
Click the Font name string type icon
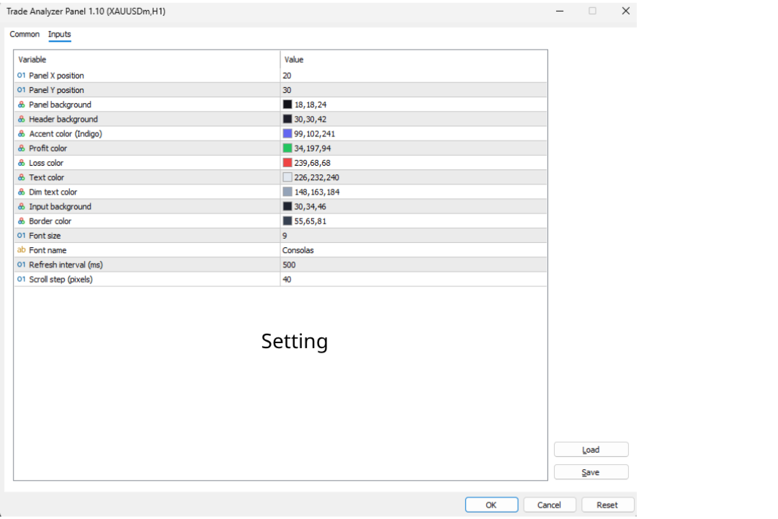(x=22, y=250)
